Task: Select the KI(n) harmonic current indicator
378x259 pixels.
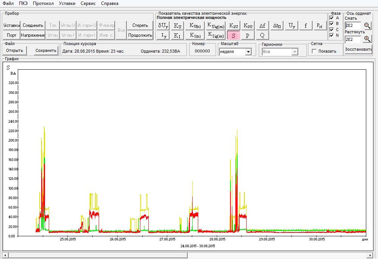Action: click(195, 36)
